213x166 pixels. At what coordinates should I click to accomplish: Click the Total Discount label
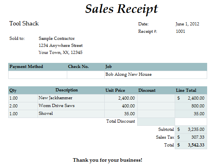[x=121, y=121]
